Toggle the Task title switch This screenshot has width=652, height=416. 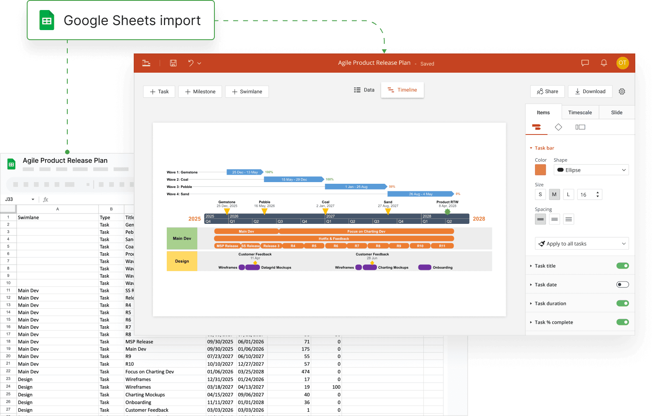[x=623, y=266]
